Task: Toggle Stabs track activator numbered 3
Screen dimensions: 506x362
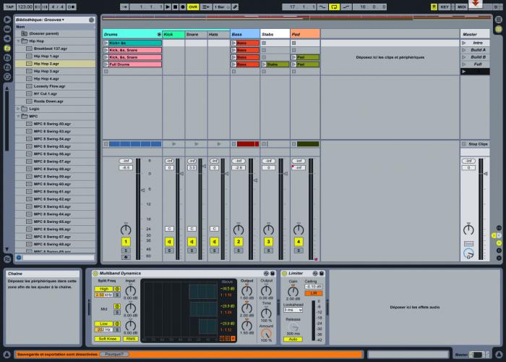Action: click(268, 241)
